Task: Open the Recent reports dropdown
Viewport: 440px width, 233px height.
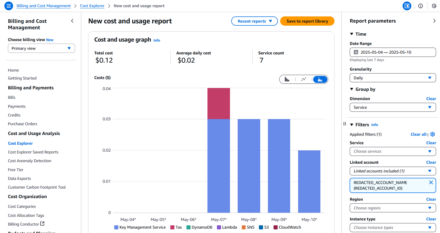Action: (x=255, y=21)
